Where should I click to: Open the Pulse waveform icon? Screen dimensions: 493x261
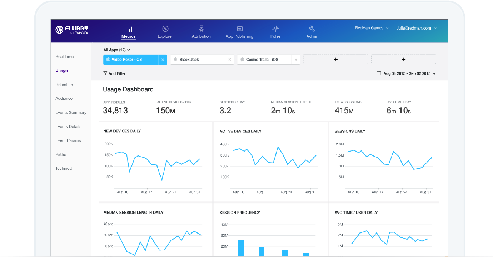(275, 29)
